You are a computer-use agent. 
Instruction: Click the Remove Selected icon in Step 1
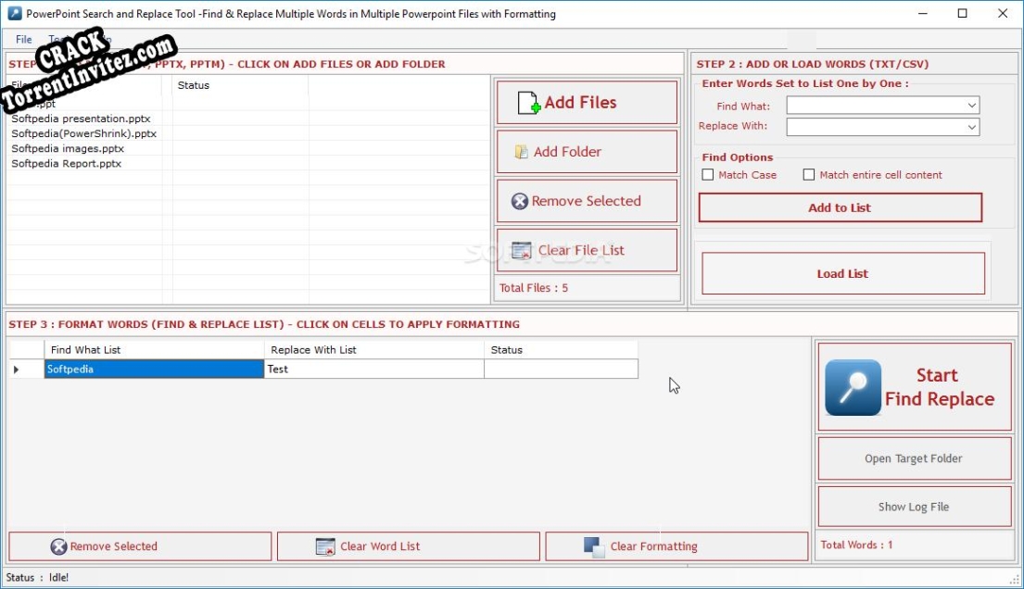[x=522, y=200]
